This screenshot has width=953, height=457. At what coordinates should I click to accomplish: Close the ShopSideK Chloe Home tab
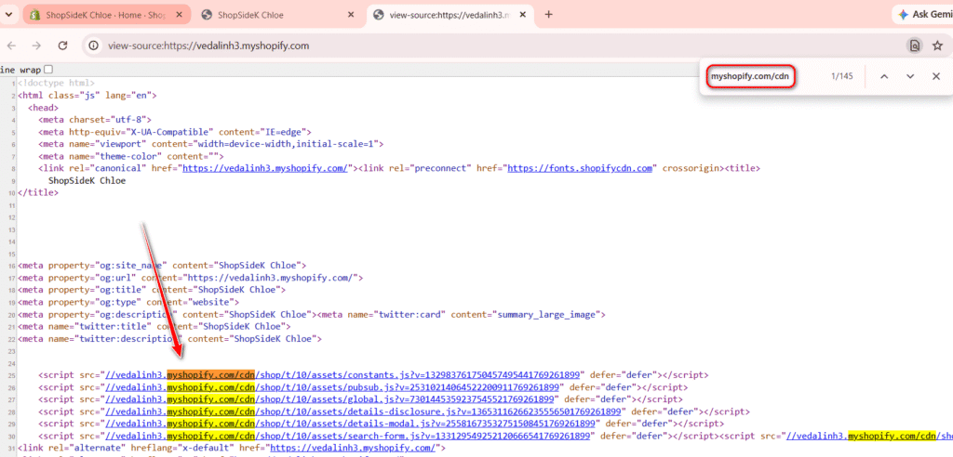180,15
